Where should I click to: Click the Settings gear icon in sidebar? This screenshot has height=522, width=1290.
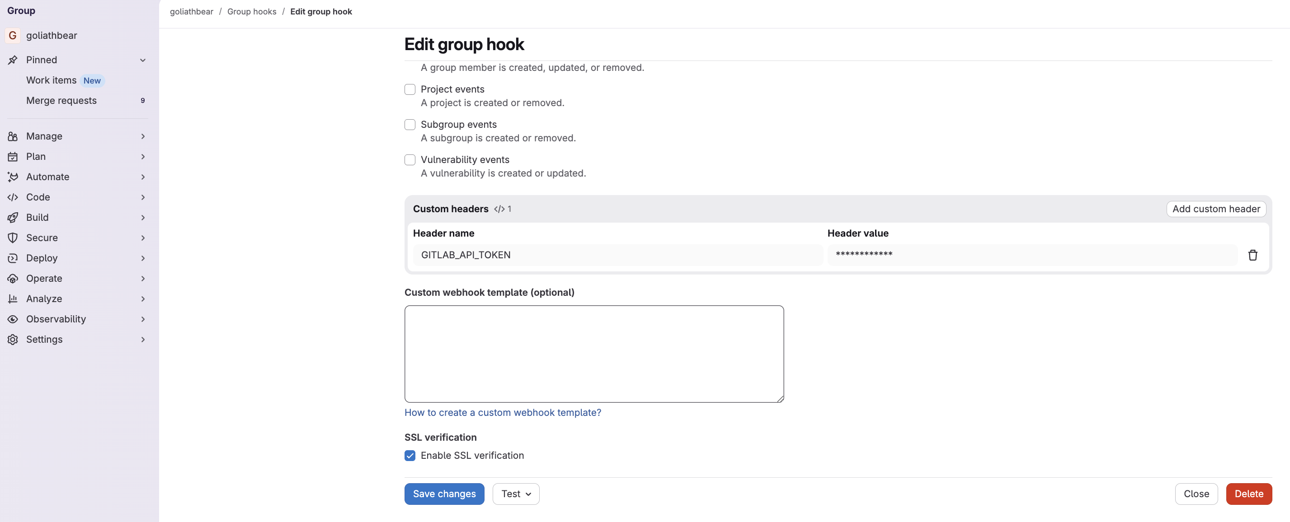tap(13, 339)
